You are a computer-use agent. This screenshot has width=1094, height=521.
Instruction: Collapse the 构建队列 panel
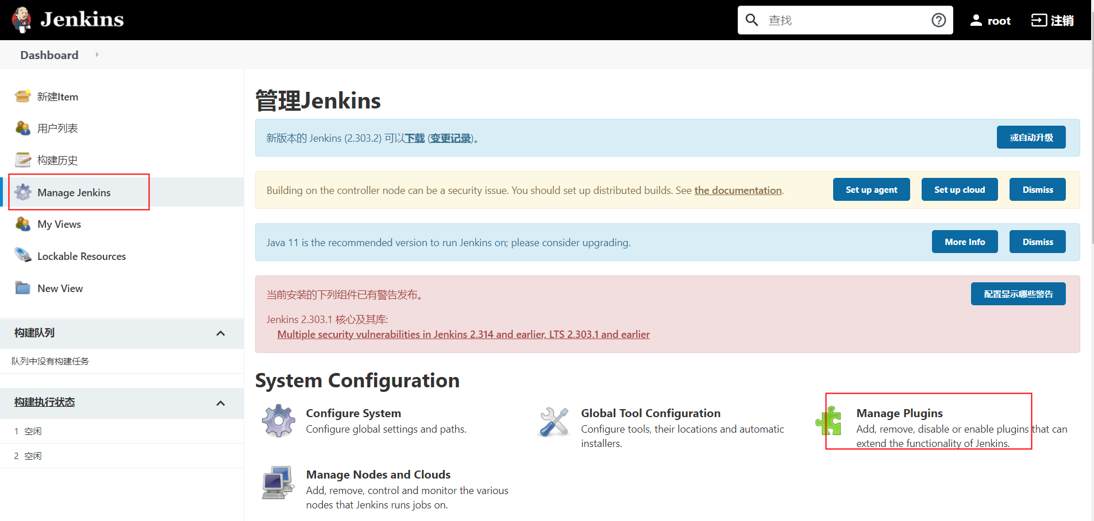point(221,333)
